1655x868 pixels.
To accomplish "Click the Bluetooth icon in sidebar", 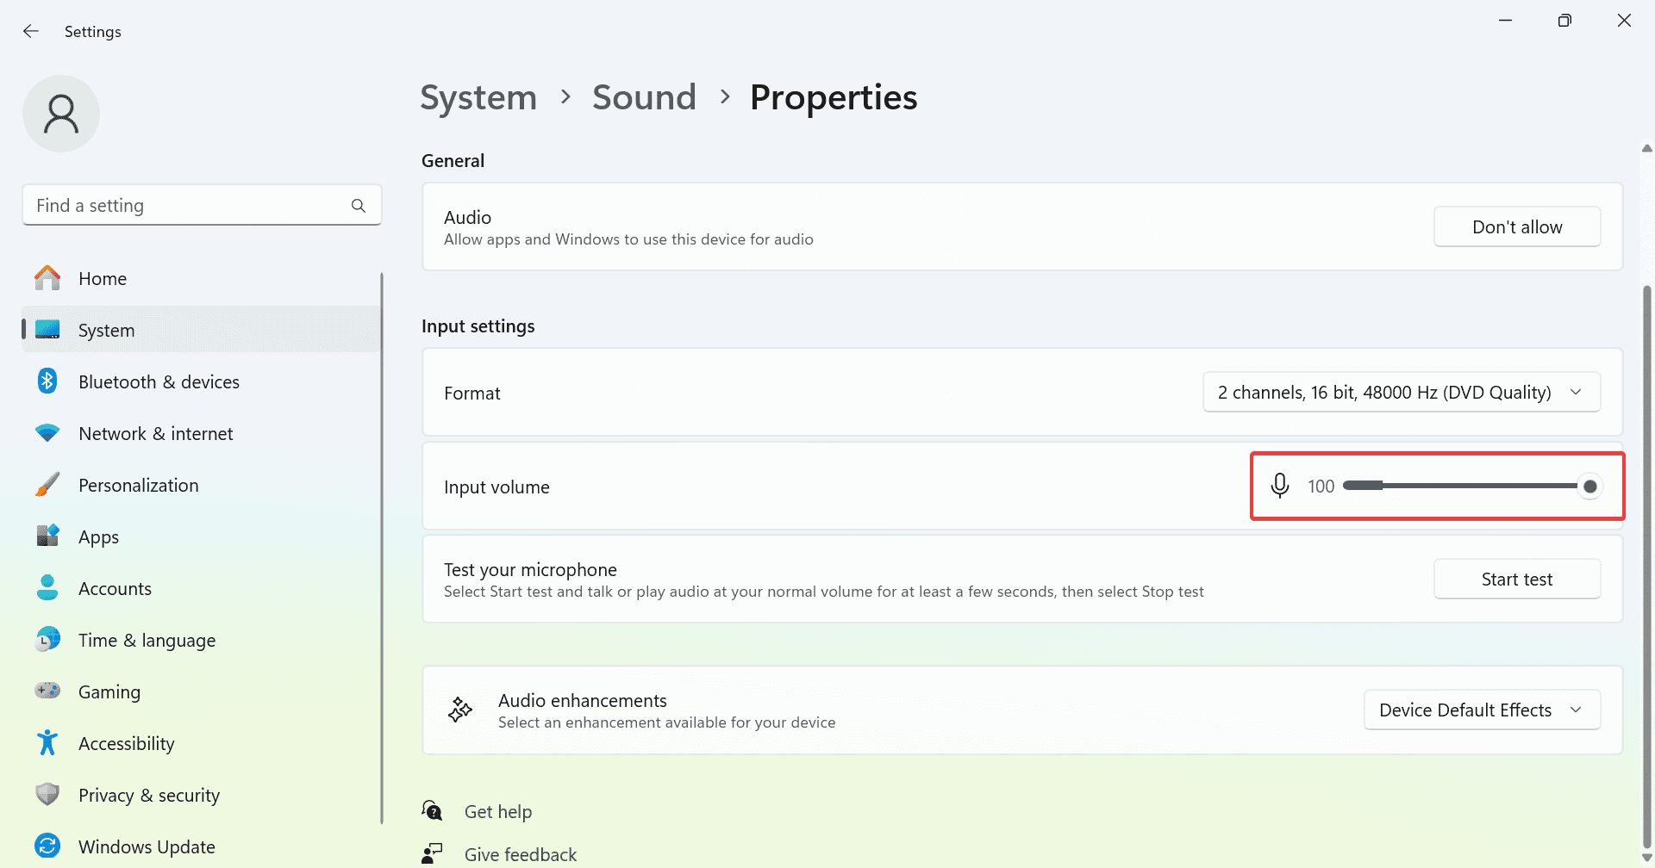I will coord(47,381).
